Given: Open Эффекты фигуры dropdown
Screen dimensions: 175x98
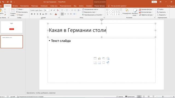Looking at the screenshot, I should [x=147, y=15].
